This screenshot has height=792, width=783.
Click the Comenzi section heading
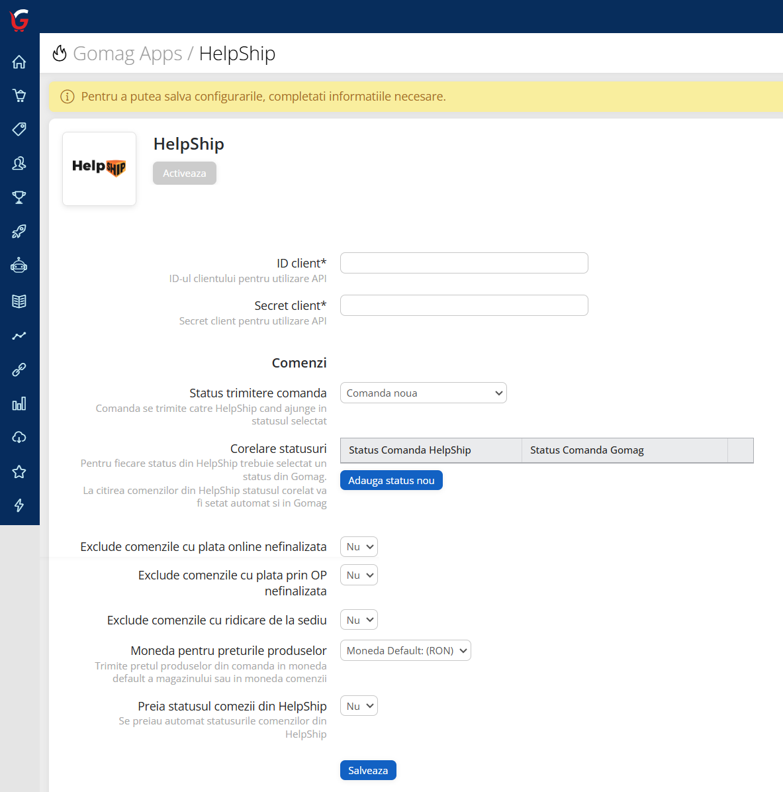pyautogui.click(x=299, y=363)
